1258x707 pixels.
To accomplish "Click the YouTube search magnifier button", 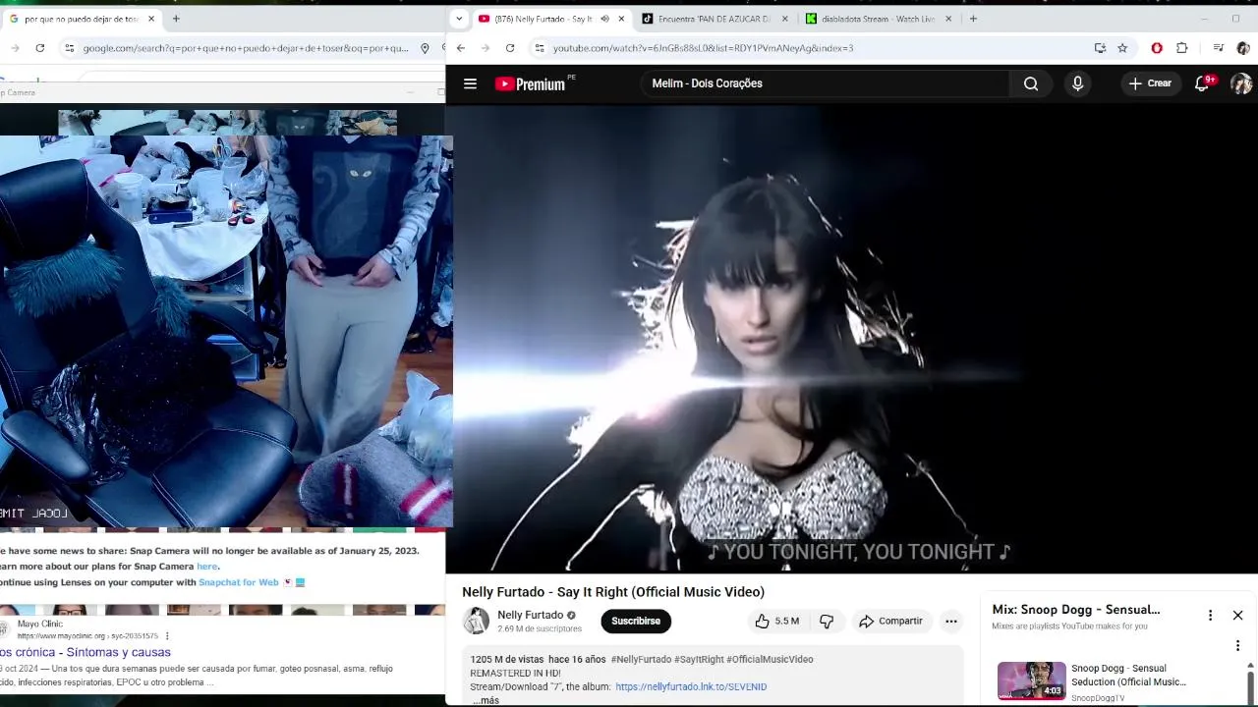I will coord(1031,83).
